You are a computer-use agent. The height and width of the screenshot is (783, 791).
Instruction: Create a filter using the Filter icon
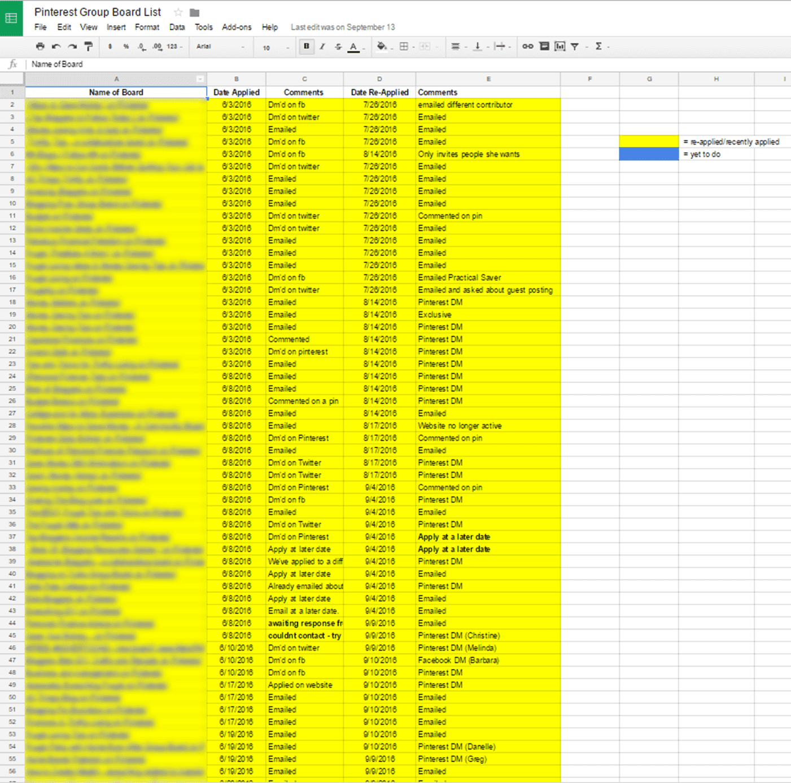574,46
